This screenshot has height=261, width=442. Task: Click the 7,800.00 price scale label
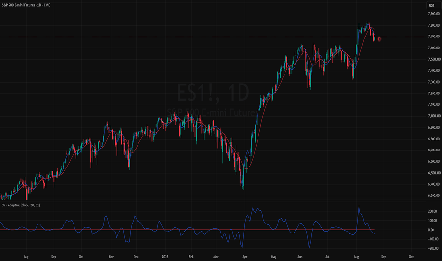(433, 25)
